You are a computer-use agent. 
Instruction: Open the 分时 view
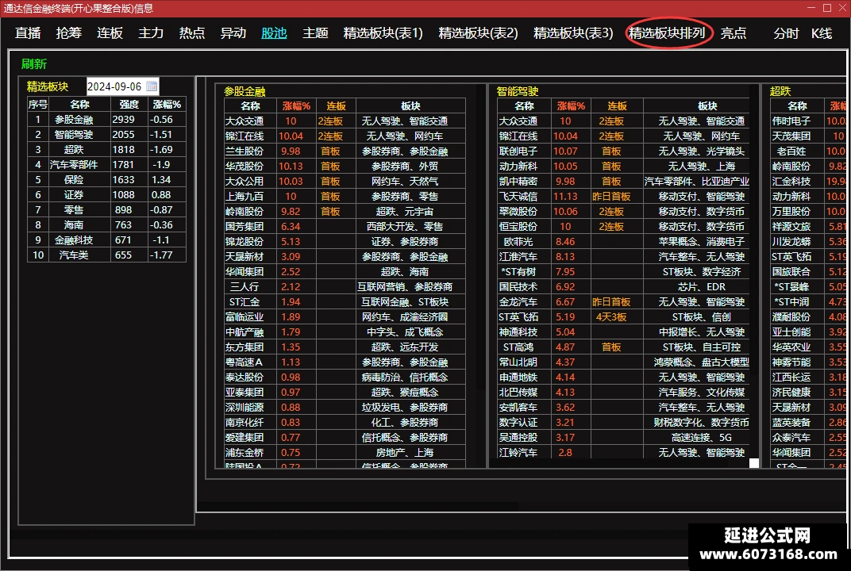(x=786, y=33)
